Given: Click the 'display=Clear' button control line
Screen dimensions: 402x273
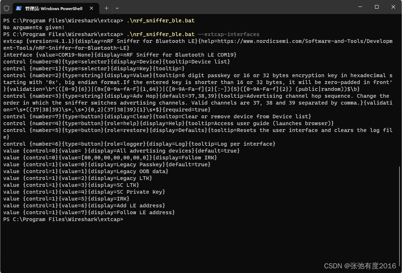Looking at the screenshot, I should click(x=157, y=116).
